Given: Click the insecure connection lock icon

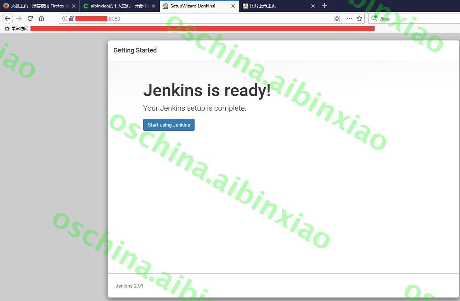Looking at the screenshot, I should click(x=71, y=18).
